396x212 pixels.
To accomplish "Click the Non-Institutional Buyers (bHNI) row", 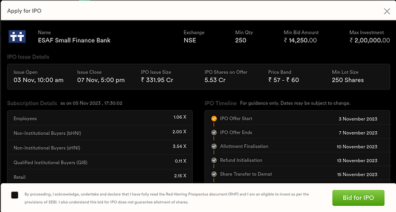I will [100, 132].
